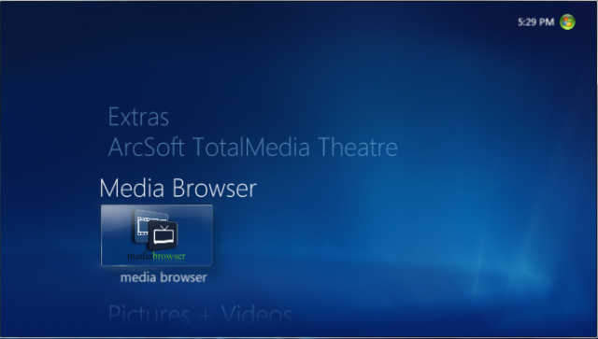
Task: Return to start via green logo button
Action: click(567, 21)
